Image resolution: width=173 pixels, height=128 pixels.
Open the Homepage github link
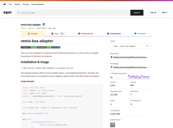(x=131, y=67)
